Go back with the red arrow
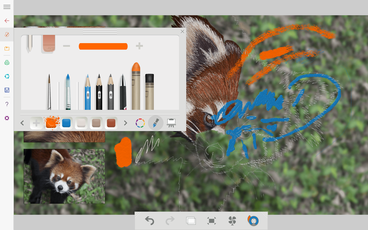 (x=7, y=21)
